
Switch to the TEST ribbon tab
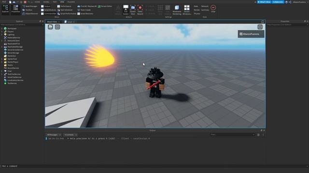55,2
